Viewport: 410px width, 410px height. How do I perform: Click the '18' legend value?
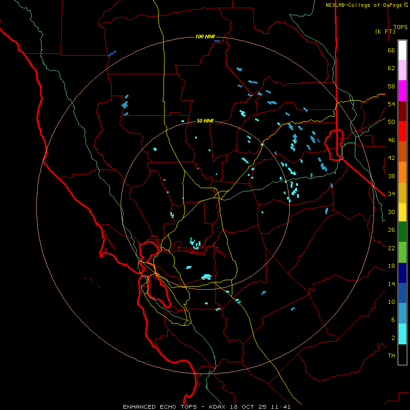tap(391, 266)
